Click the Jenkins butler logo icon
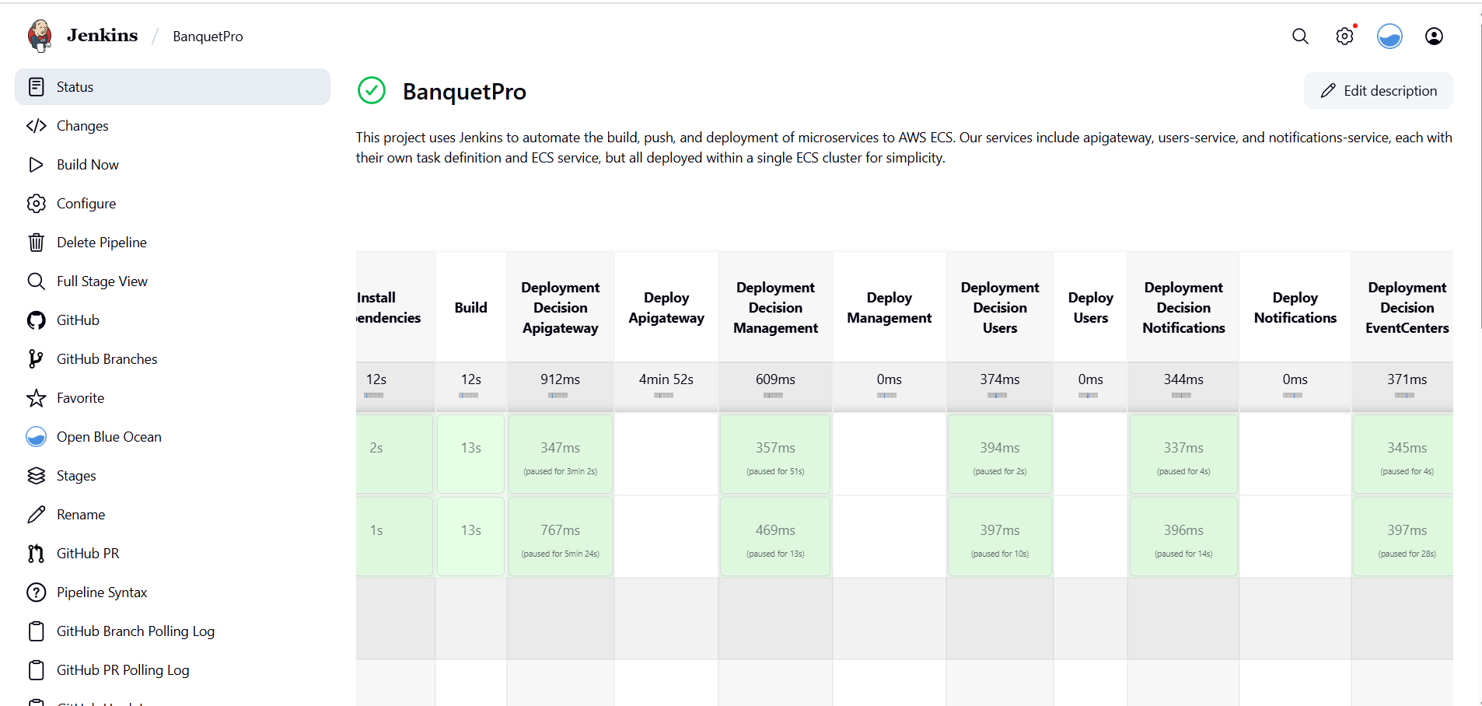 40,36
